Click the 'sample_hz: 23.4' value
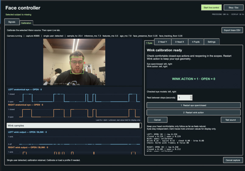Screen dimensions: 245x171 click(x=75, y=36)
